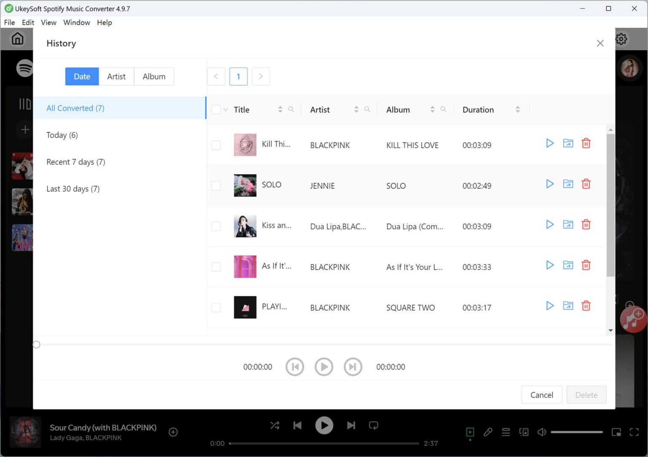Select the "Last 30 days (7)" filter

(73, 188)
